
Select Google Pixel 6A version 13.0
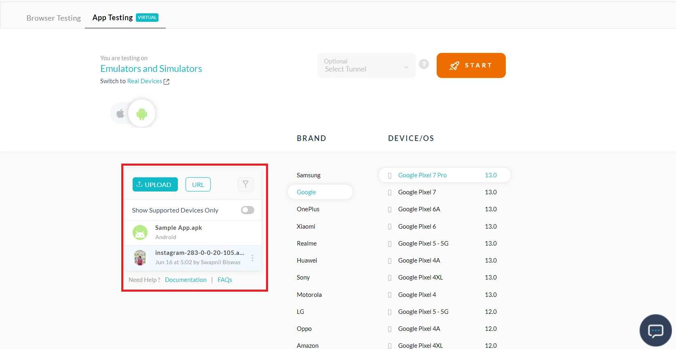pyautogui.click(x=419, y=209)
